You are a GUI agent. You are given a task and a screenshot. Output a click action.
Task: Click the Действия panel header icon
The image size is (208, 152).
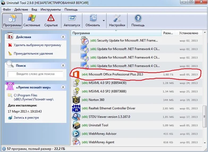click(10, 36)
